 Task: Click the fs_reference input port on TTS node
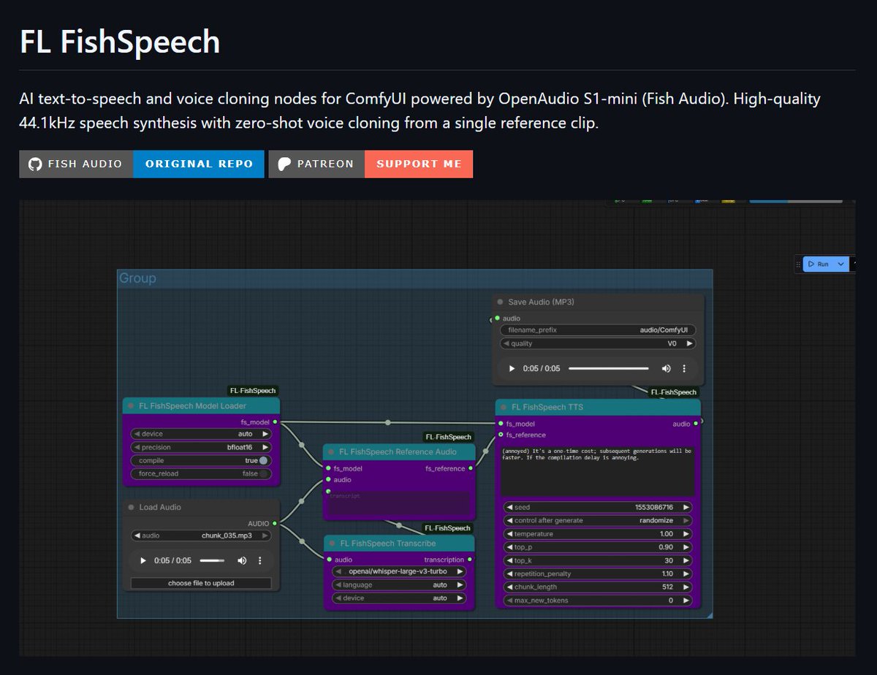coord(501,435)
